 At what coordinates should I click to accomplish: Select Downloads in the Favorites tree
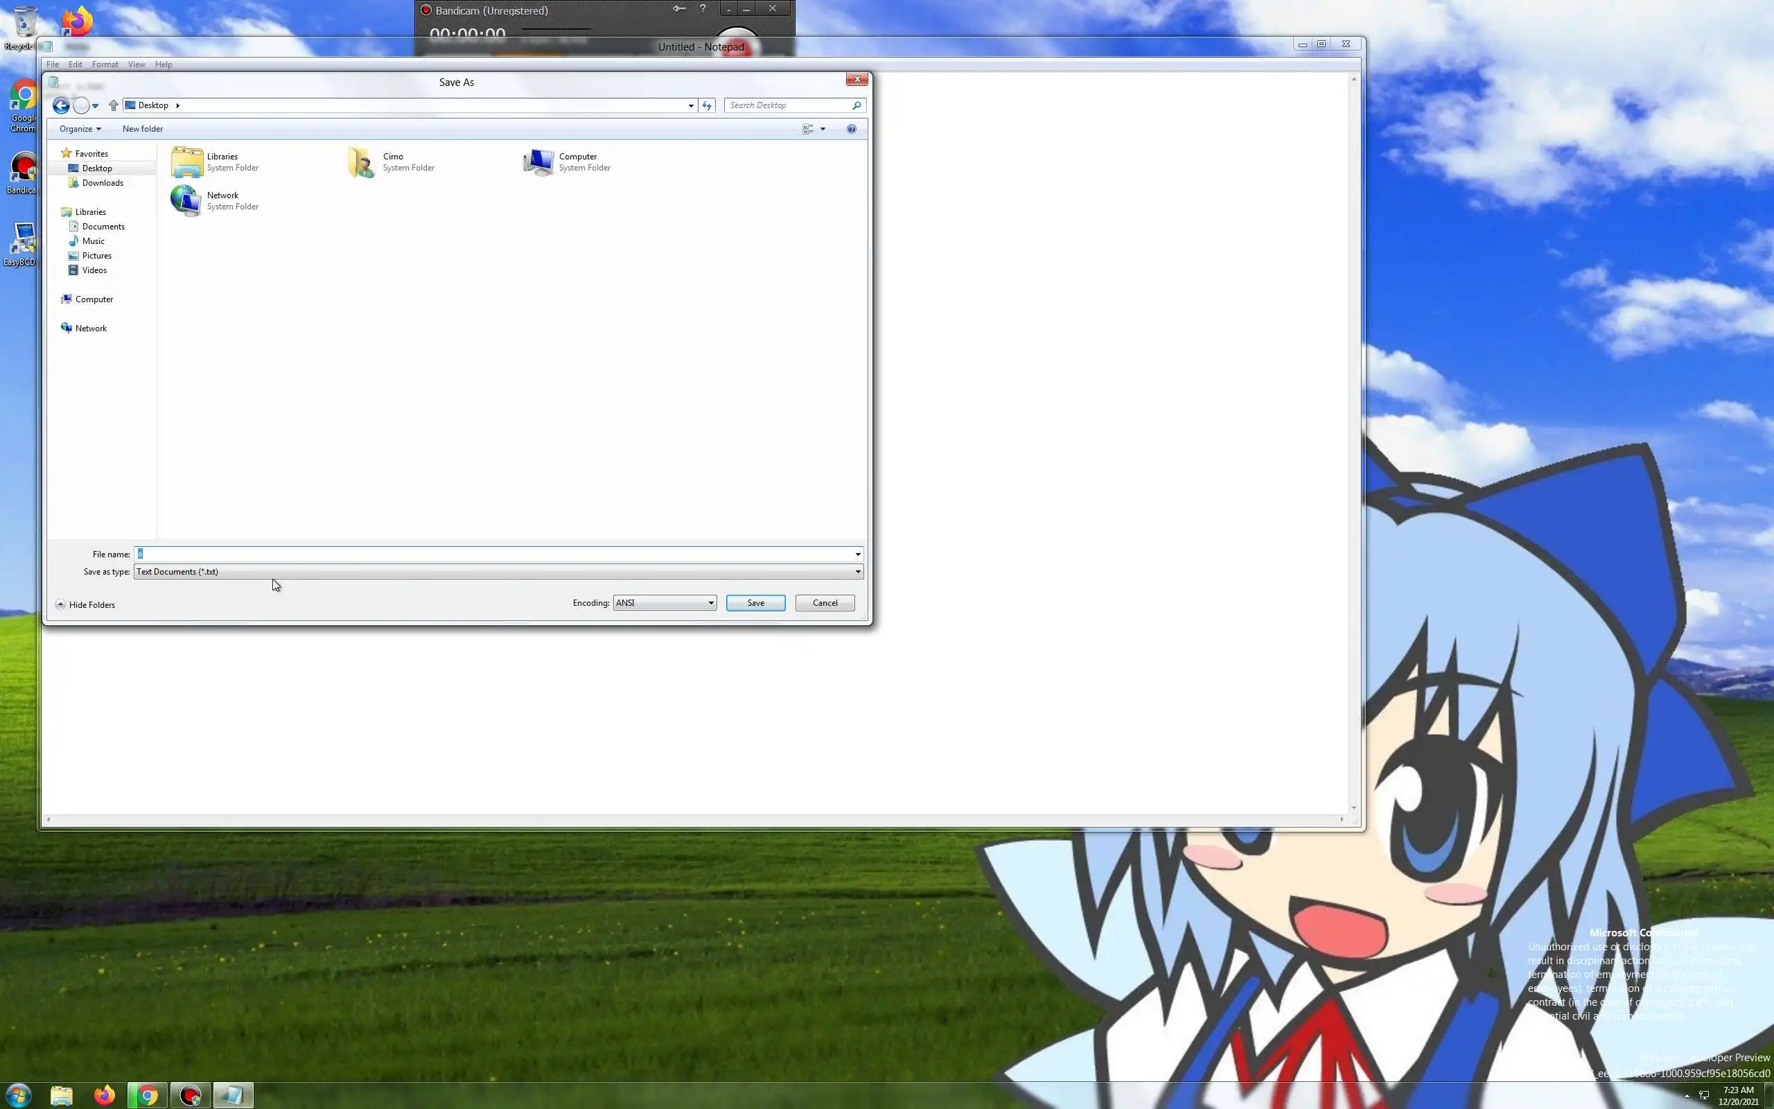click(103, 182)
